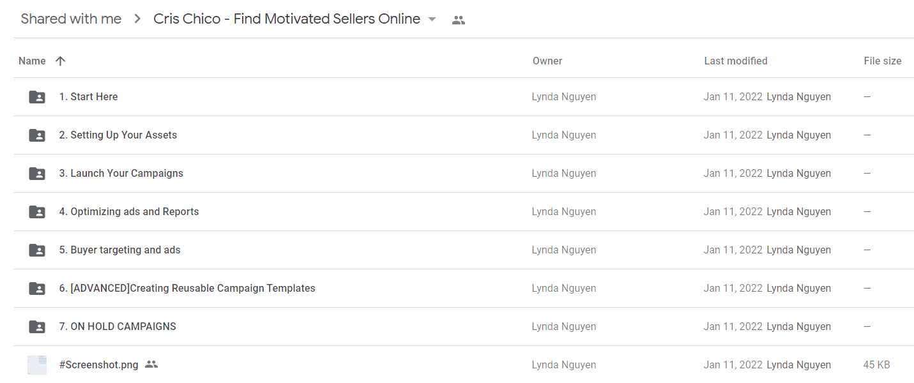Click shared icon next to #Screenshot.png filename
The image size is (914, 383).
pos(151,364)
